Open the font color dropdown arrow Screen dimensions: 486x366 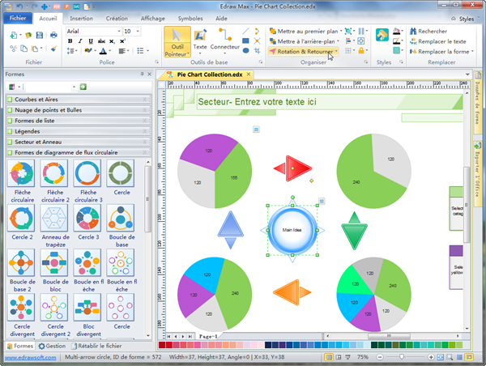tap(109, 51)
